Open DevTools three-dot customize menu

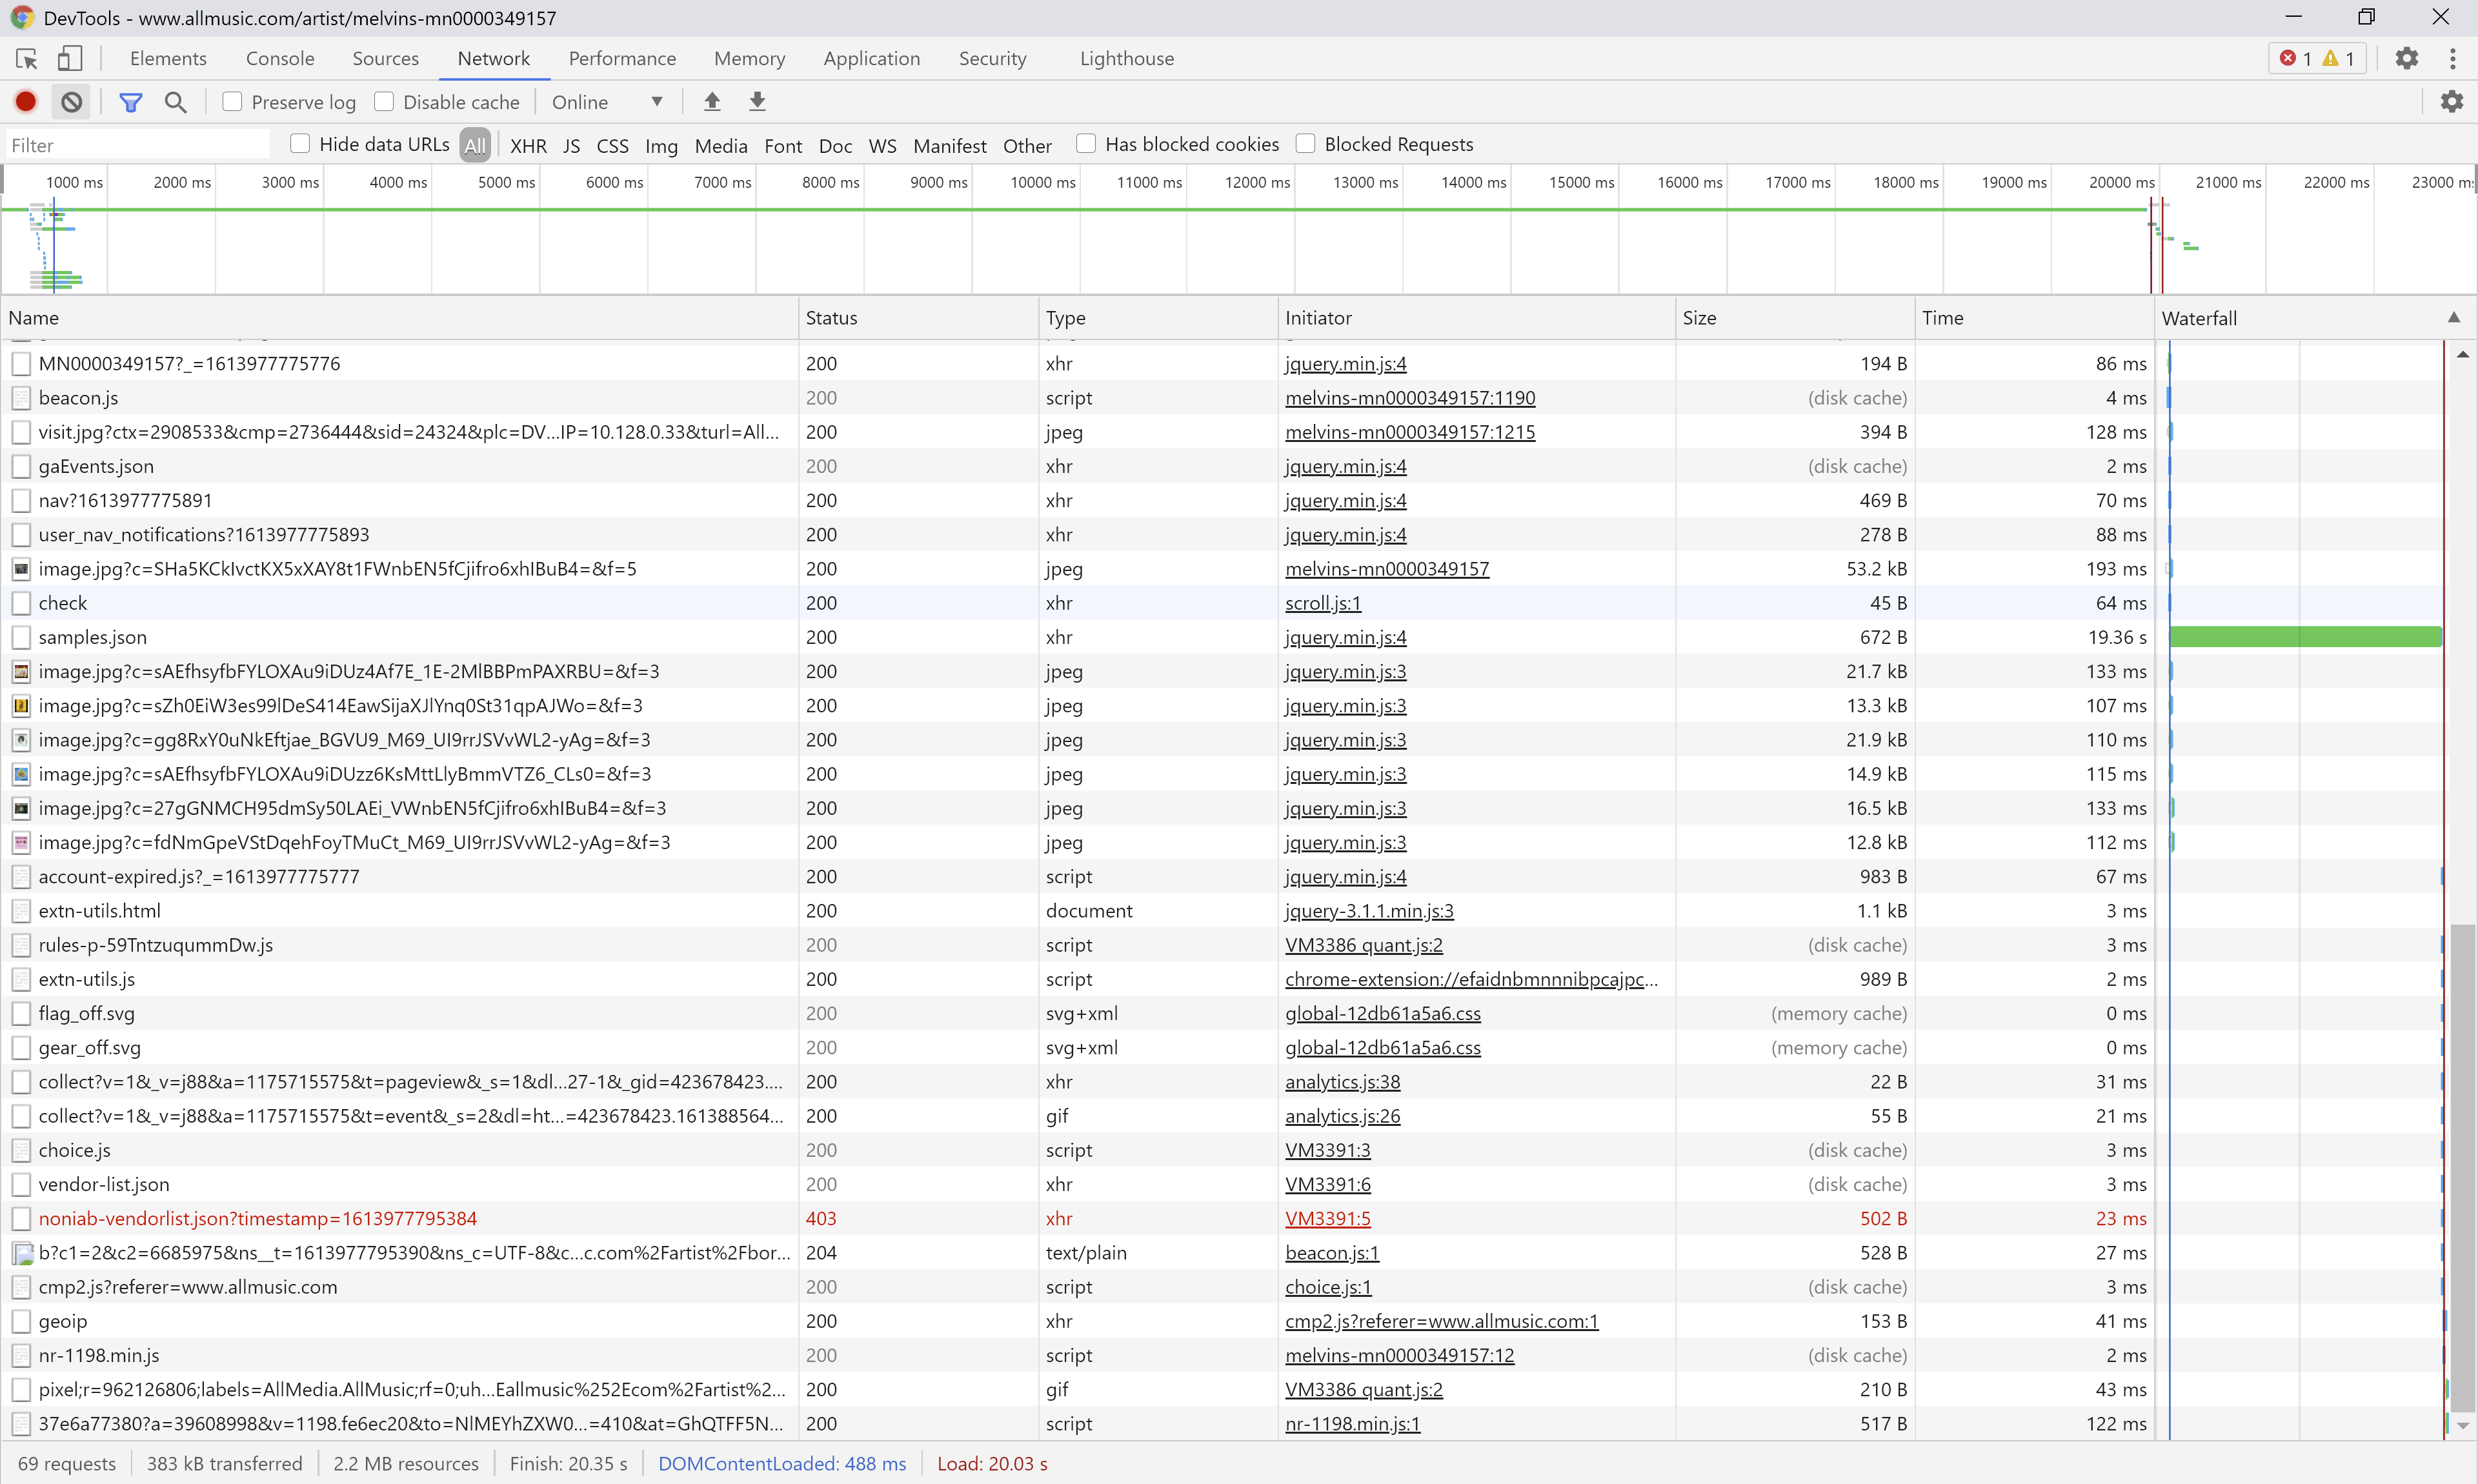2452,58
